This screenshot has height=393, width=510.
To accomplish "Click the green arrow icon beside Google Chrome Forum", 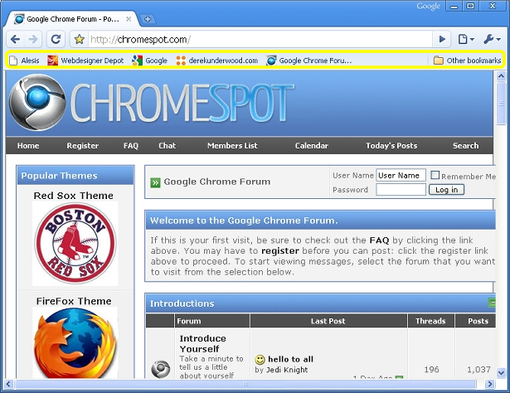I will (155, 182).
